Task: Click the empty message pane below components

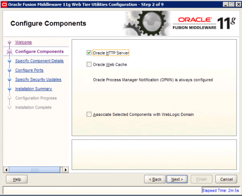Action: (x=154, y=154)
